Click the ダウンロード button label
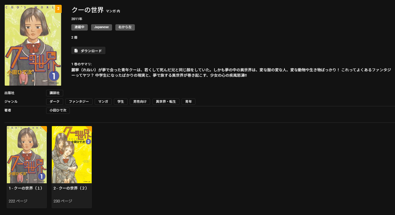Viewport: 395px width, 215px height. point(91,51)
